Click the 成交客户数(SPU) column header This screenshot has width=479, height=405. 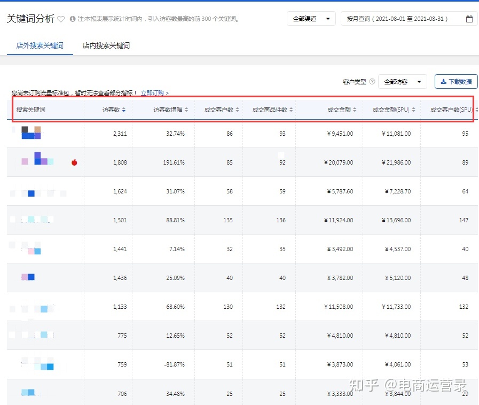tap(451, 110)
